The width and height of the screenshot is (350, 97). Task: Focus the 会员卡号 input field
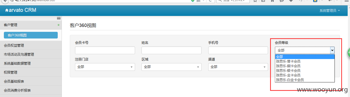[105, 50]
